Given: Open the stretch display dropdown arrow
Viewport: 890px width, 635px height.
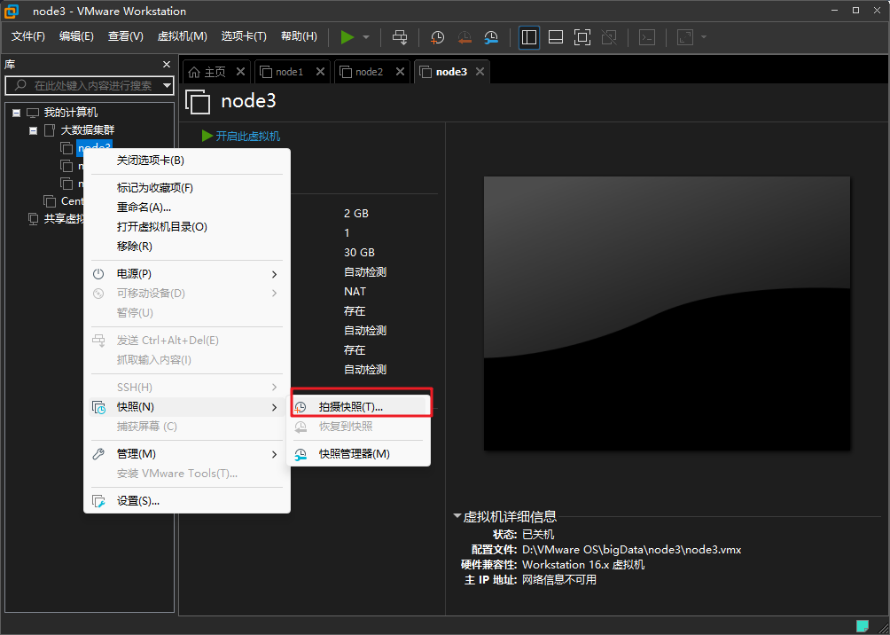Looking at the screenshot, I should tap(704, 37).
